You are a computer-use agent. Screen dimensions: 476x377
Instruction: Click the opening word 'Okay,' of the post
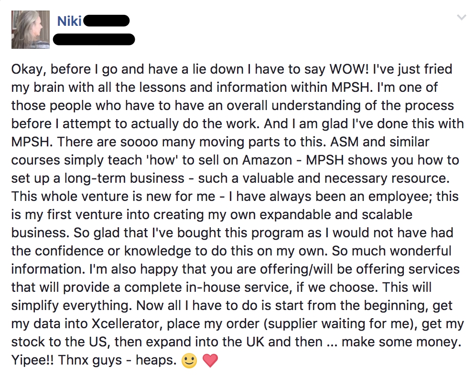(x=28, y=69)
